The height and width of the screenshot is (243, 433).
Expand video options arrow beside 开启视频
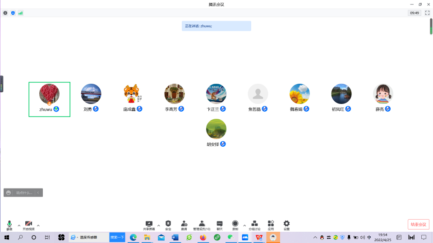click(x=38, y=225)
